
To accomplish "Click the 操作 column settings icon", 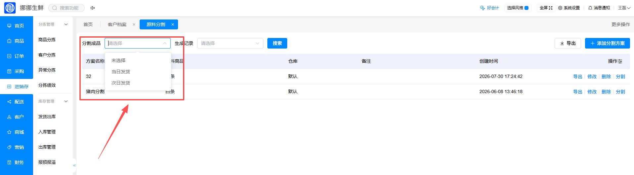I will 620,61.
